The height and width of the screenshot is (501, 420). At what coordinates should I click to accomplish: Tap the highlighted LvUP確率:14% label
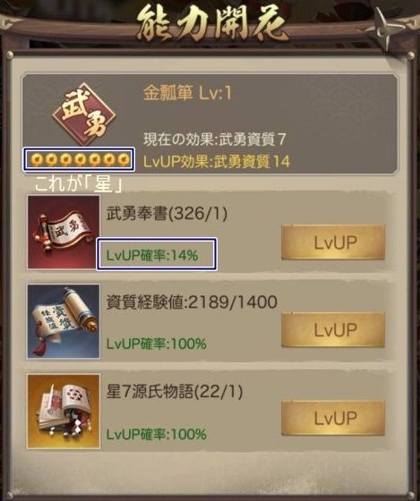pyautogui.click(x=152, y=255)
